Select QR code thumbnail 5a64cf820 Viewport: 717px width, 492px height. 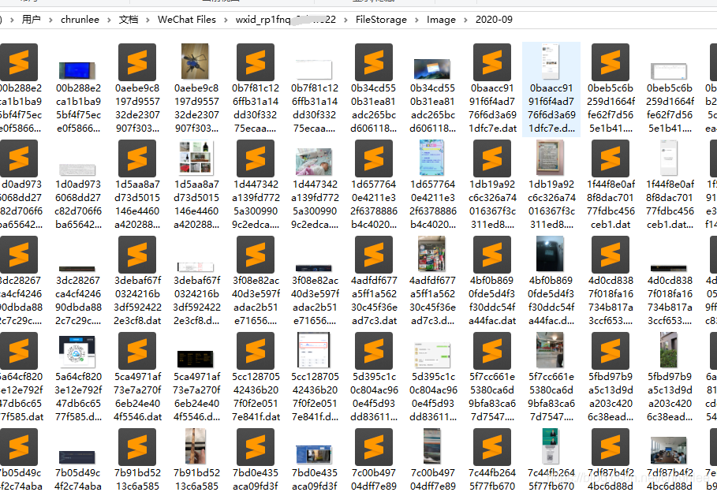coord(77,352)
